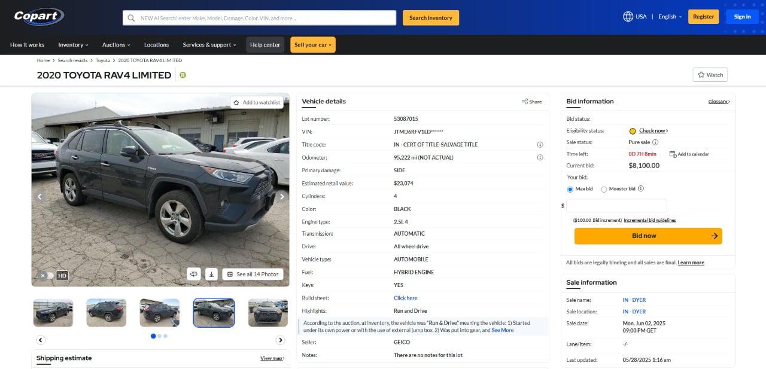This screenshot has width=766, height=369.
Task: Open info icon next to Pure sale
Action: pos(655,142)
